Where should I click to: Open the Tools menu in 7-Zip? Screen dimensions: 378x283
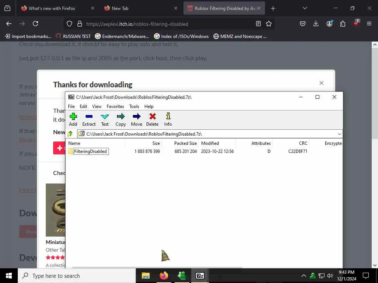pyautogui.click(x=134, y=106)
